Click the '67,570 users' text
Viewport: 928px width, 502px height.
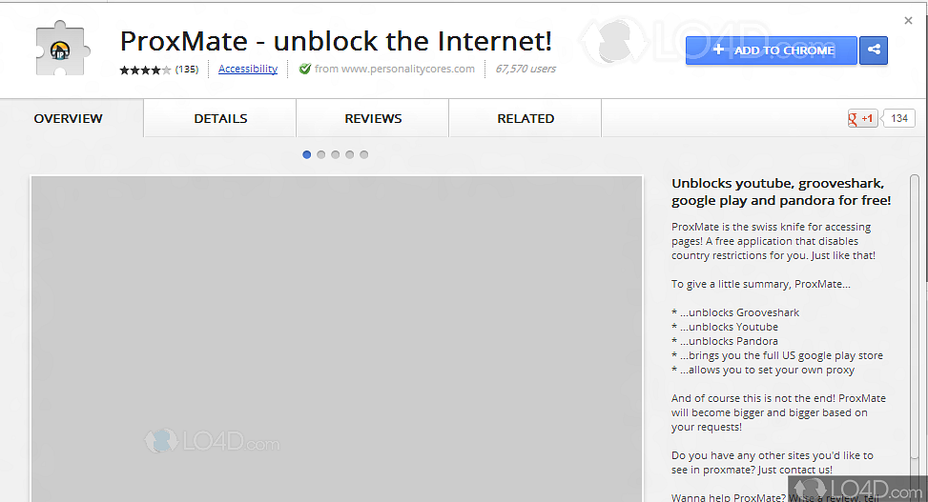(526, 69)
